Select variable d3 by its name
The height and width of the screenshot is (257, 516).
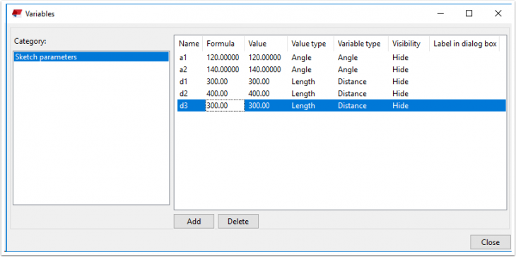(184, 106)
